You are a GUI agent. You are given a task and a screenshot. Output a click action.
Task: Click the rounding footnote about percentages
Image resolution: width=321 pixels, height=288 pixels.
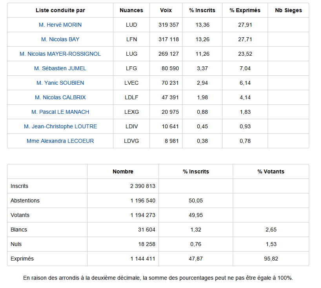tap(158, 278)
